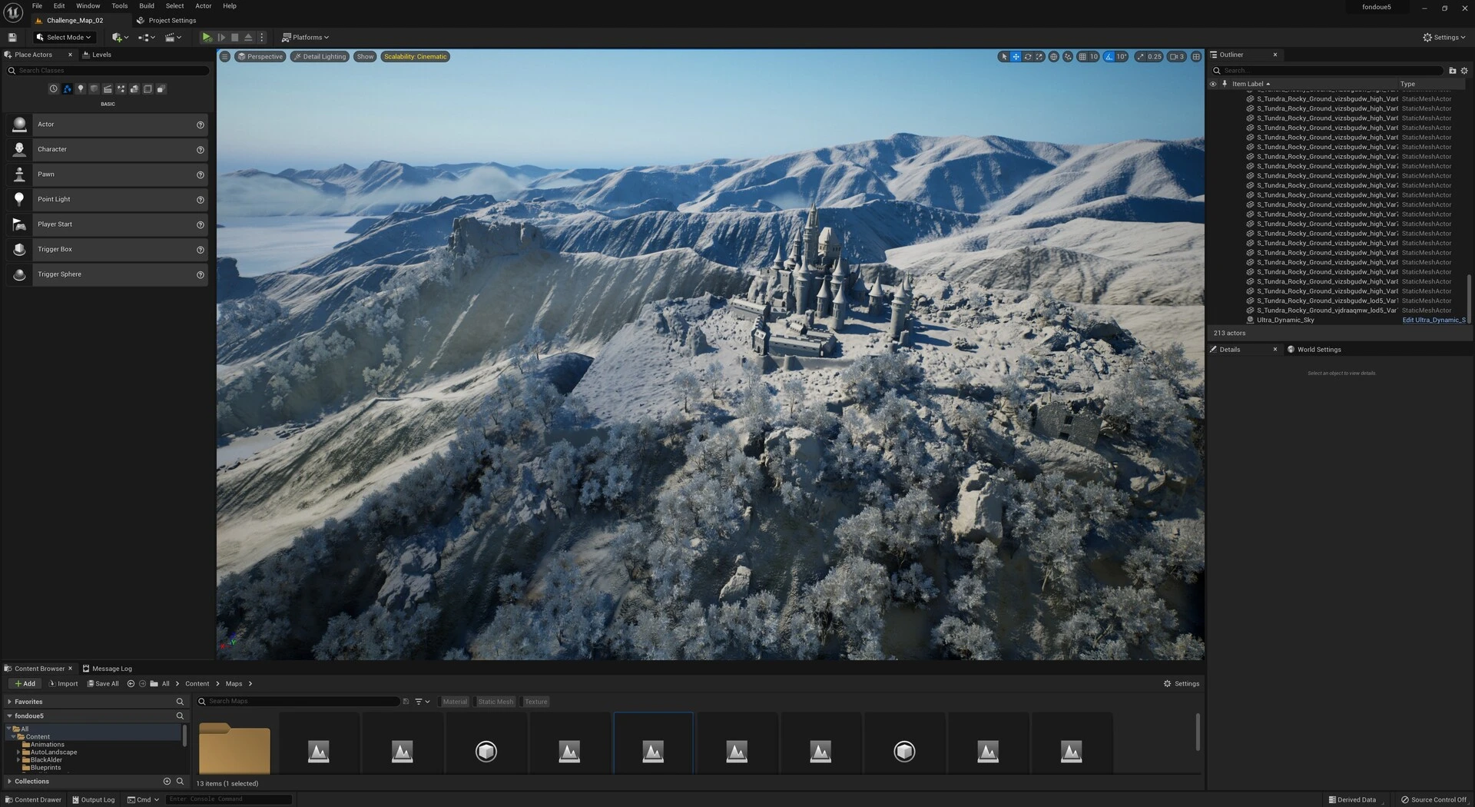Image resolution: width=1475 pixels, height=807 pixels.
Task: Open the Build menu
Action: click(x=146, y=6)
